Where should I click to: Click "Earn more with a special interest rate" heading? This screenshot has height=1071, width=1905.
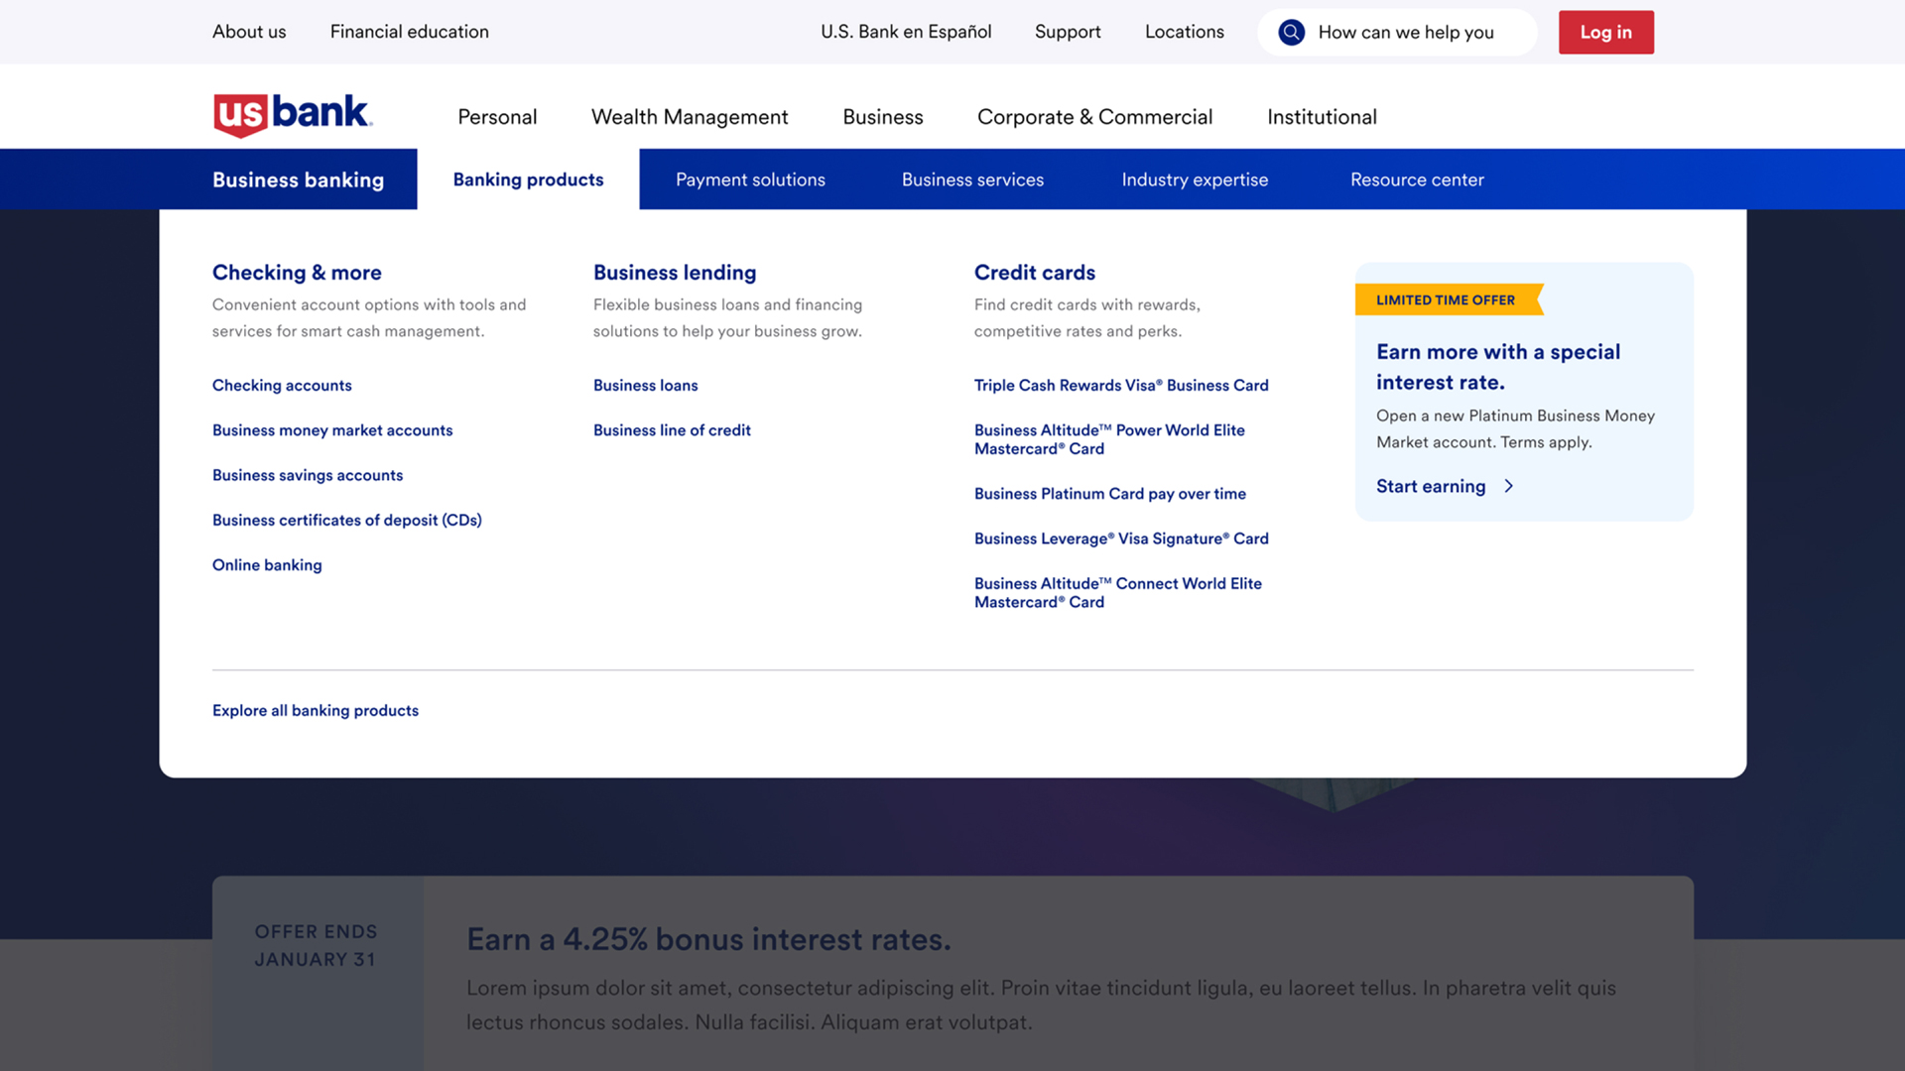1498,367
